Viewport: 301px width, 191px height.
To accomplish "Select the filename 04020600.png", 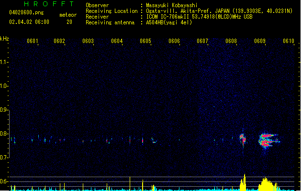I will point(26,12).
